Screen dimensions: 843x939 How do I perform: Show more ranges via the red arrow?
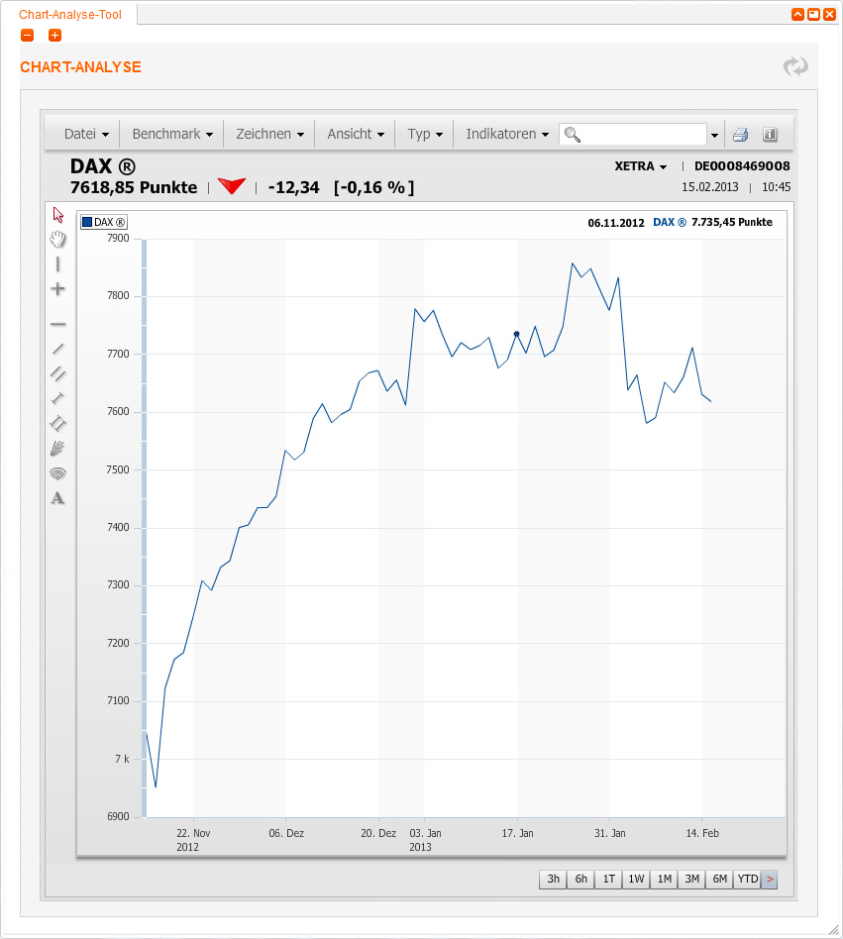(770, 880)
